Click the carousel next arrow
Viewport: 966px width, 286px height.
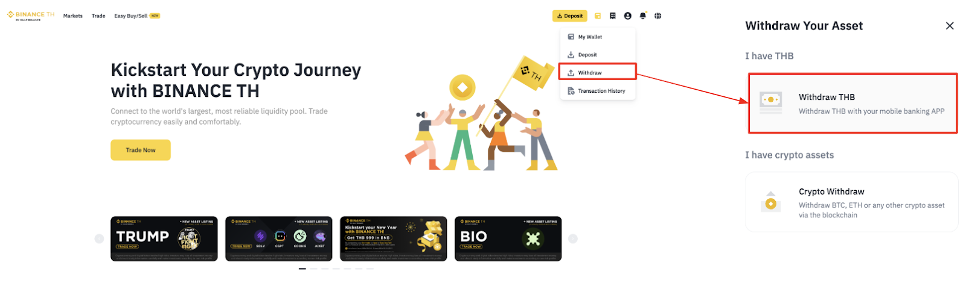[573, 239]
